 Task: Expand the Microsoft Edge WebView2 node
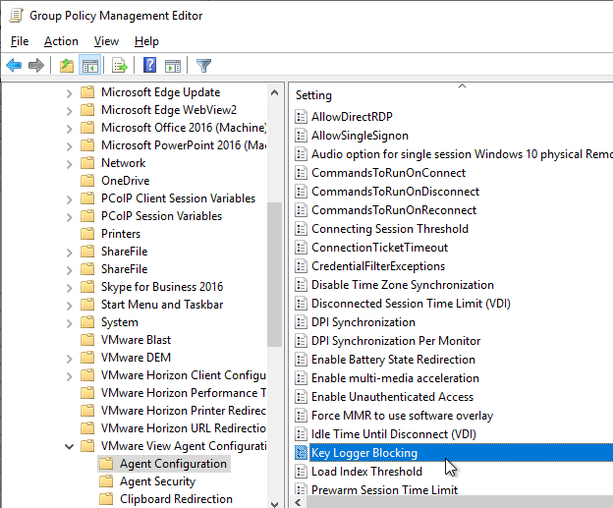69,111
